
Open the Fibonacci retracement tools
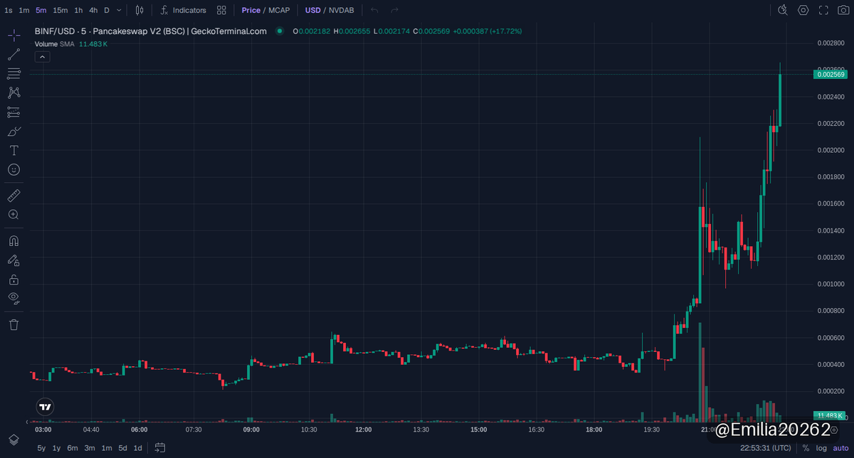click(x=14, y=73)
